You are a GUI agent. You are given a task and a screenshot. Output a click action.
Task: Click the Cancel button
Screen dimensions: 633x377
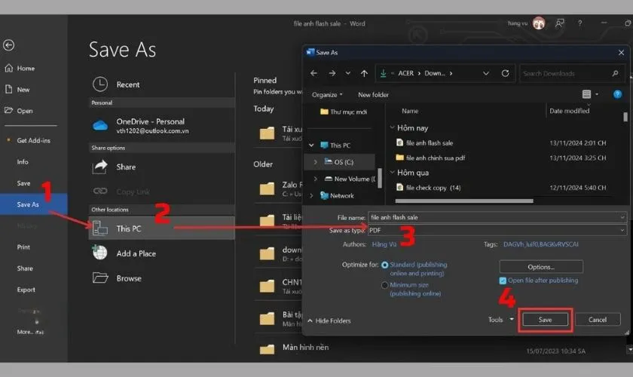pos(598,320)
